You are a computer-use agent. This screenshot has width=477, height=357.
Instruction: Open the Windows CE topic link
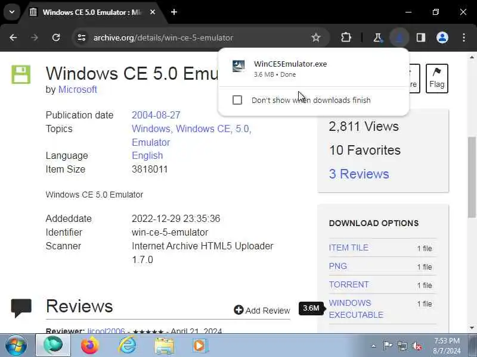203,129
